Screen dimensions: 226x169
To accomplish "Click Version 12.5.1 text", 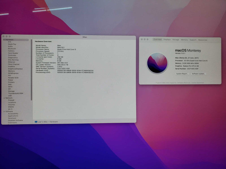I will pos(180,53).
